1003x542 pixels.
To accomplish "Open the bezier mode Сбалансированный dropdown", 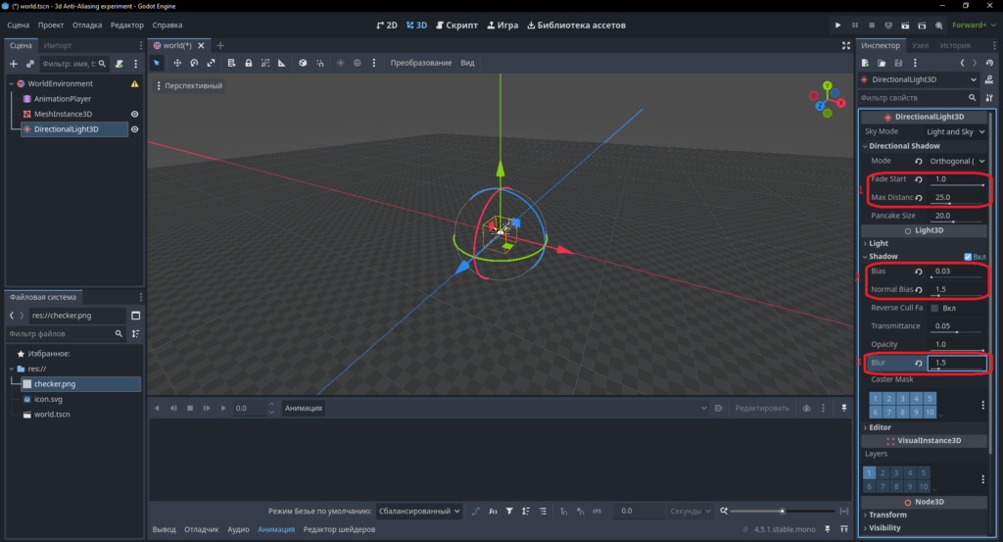I will (x=419, y=511).
